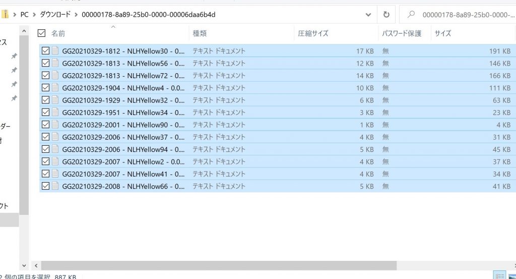Click the 17 KB compressed size cell
The image size is (516, 279).
click(365, 51)
